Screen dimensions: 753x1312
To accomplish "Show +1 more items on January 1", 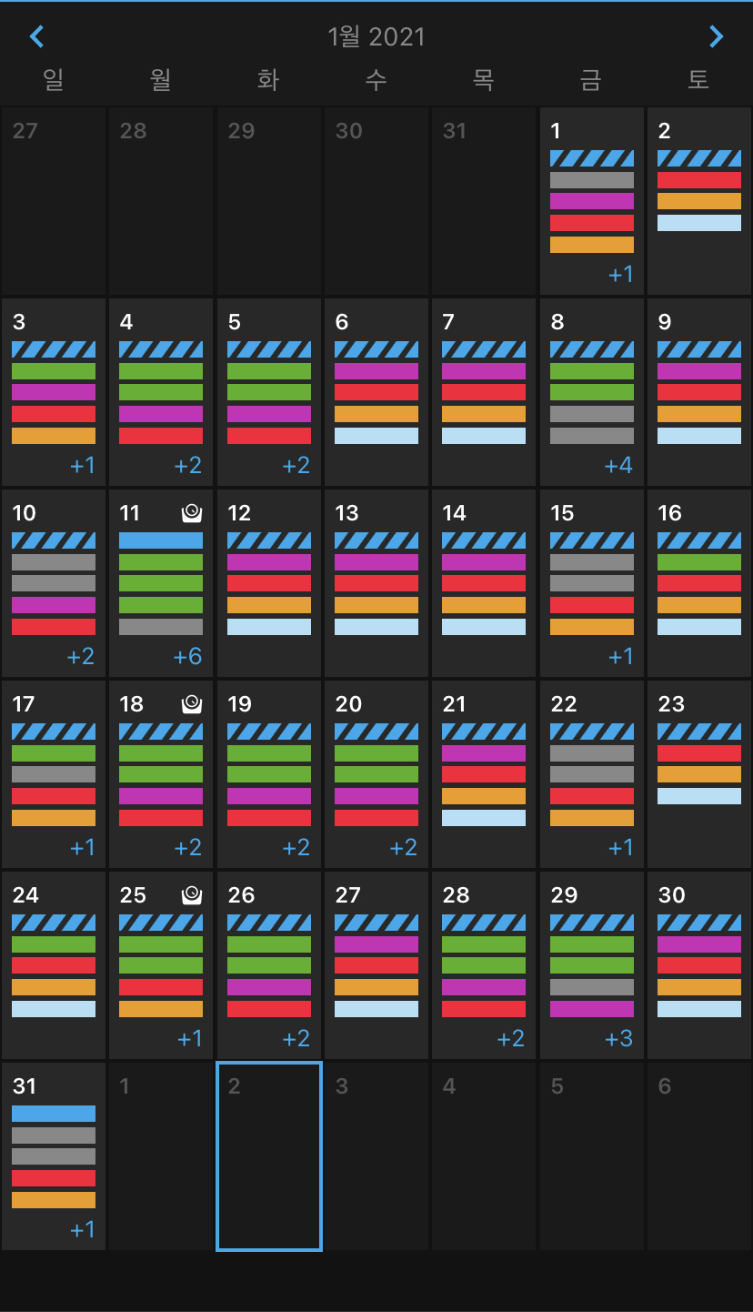I will 621,275.
